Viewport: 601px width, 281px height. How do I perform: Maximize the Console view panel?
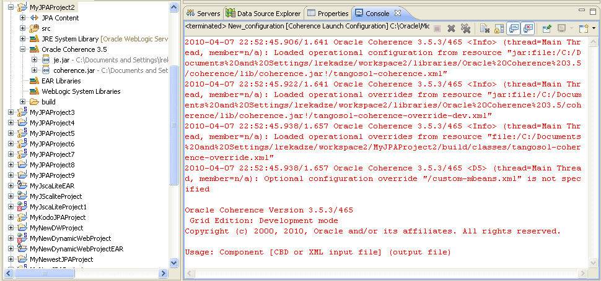click(592, 11)
